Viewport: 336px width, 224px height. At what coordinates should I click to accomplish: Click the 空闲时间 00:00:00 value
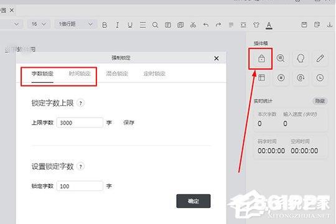(304, 151)
